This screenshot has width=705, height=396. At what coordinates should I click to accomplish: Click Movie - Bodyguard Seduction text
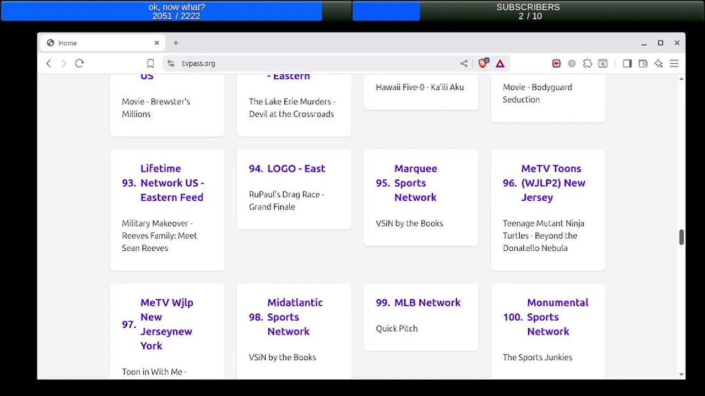point(537,94)
